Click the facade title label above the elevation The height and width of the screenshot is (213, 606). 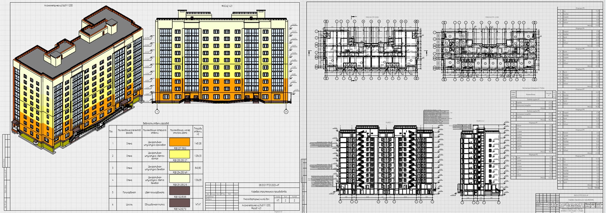coord(227,6)
